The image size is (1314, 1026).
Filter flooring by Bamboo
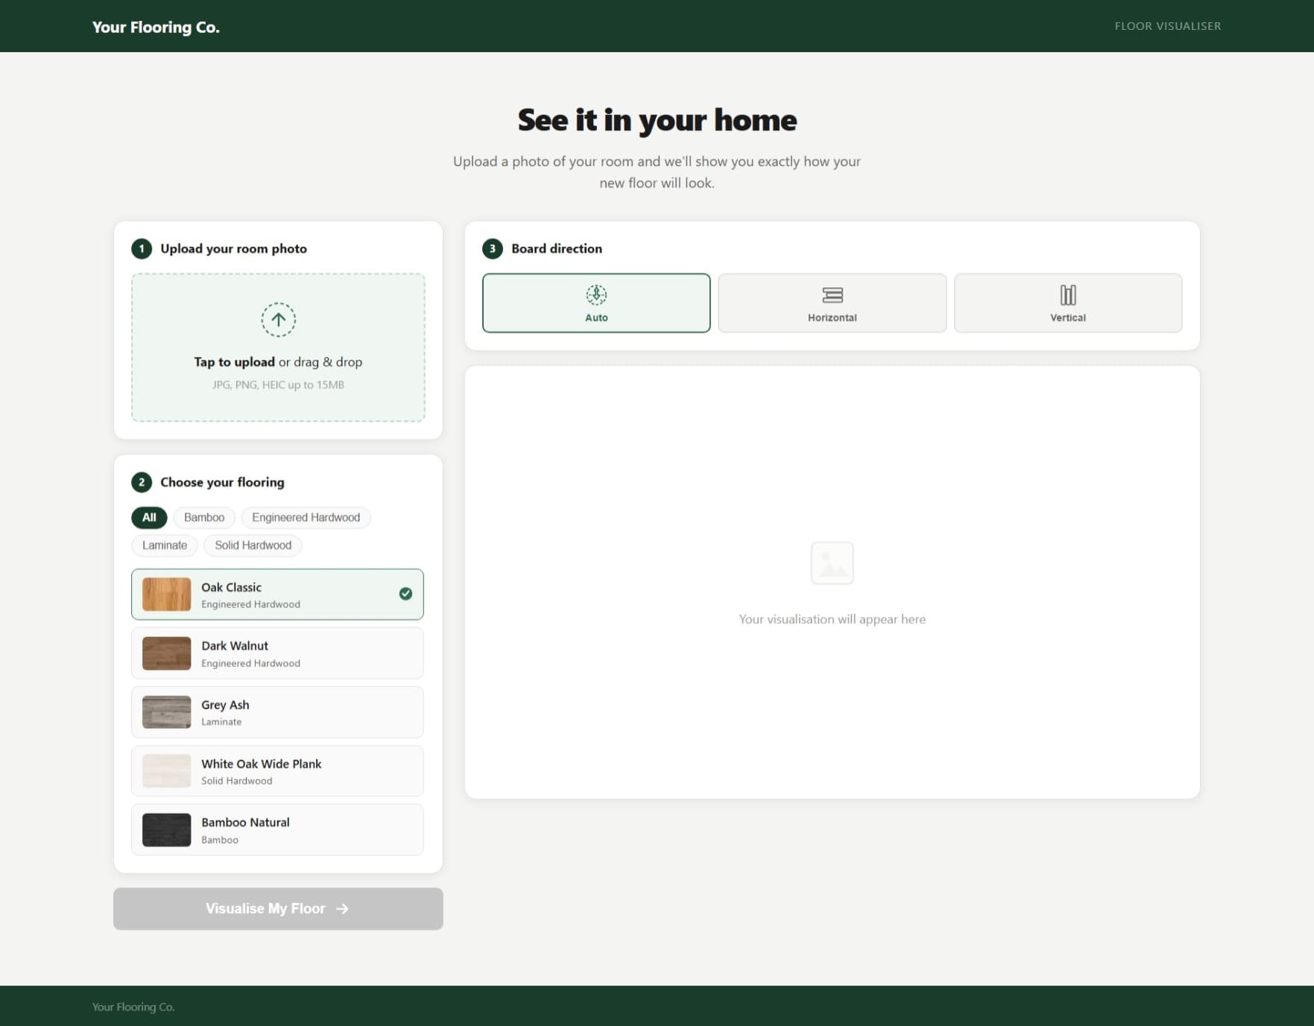(x=203, y=517)
